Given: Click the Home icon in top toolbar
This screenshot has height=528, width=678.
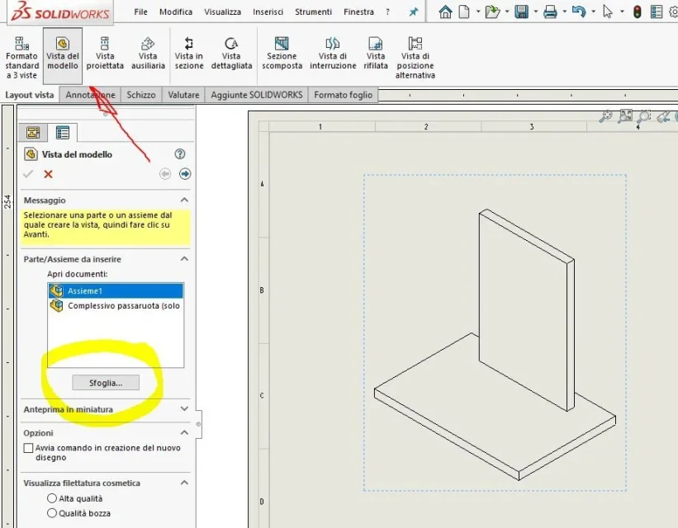Looking at the screenshot, I should click(x=445, y=12).
